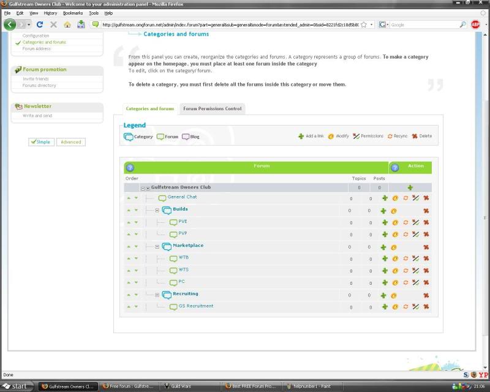The height and width of the screenshot is (392, 490).
Task: Switch to Advanced mode option
Action: (x=71, y=141)
